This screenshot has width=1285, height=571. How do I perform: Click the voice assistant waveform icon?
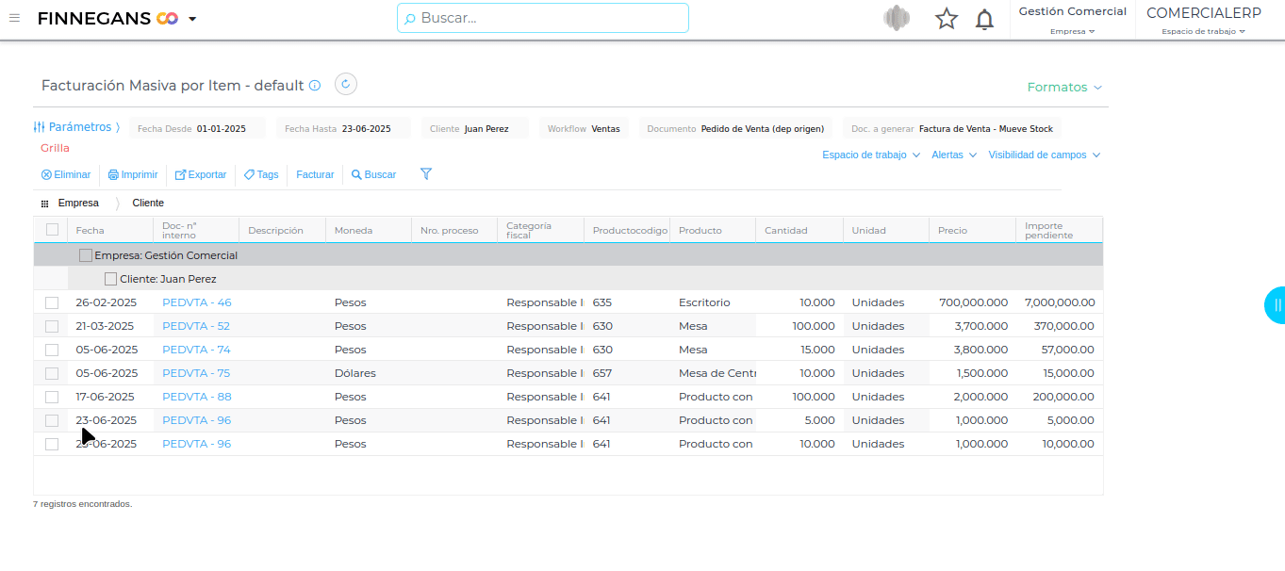897,19
